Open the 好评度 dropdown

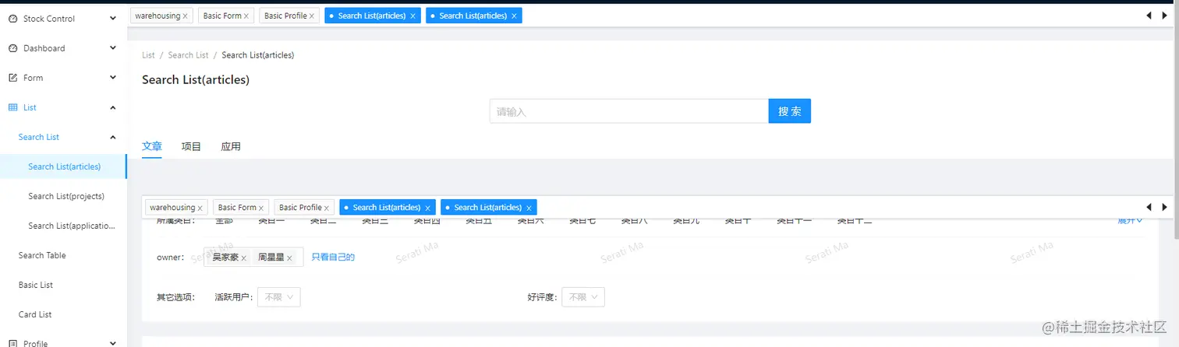583,296
